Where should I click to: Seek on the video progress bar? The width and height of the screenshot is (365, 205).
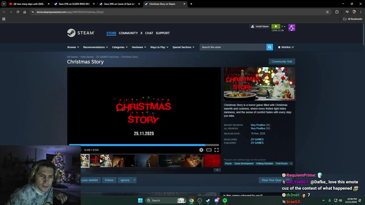pyautogui.click(x=144, y=145)
